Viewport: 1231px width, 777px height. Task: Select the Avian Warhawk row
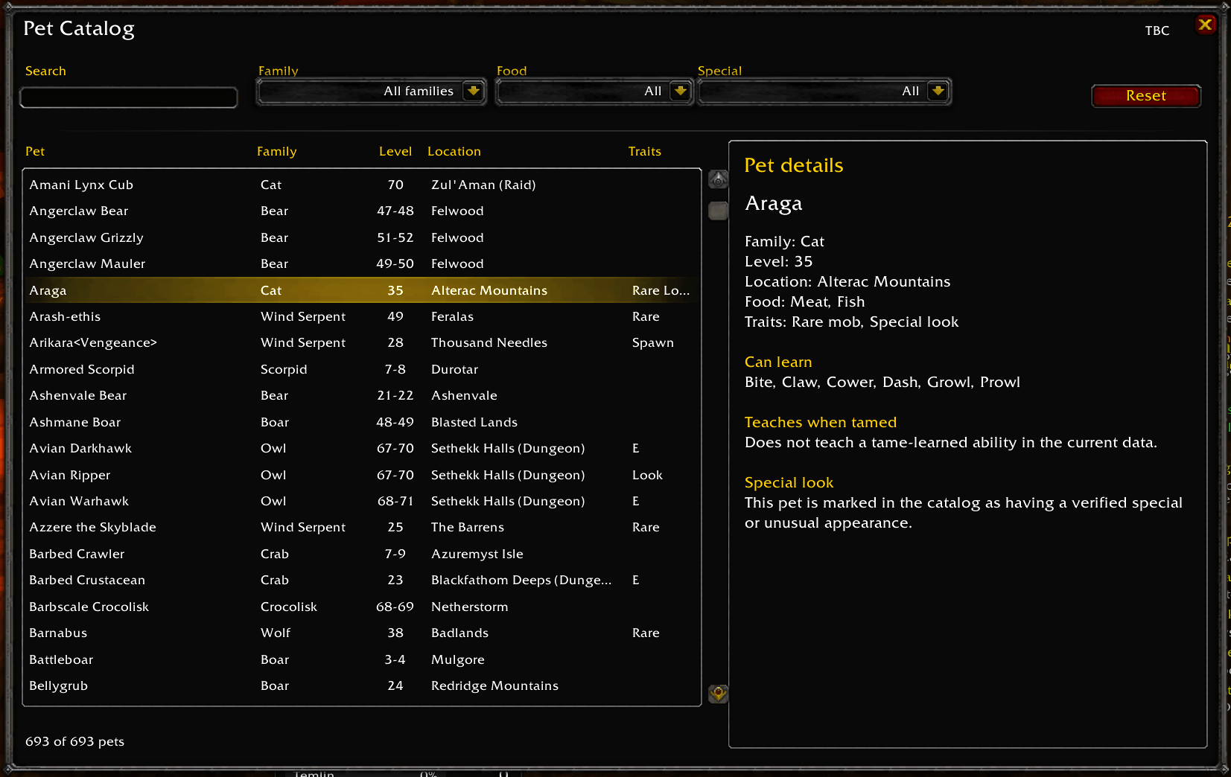coord(362,501)
